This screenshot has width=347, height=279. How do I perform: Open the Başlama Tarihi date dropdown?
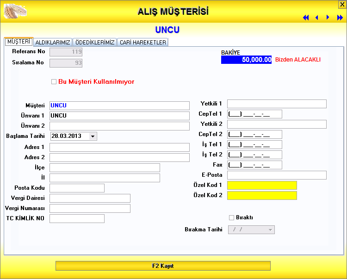pyautogui.click(x=93, y=136)
